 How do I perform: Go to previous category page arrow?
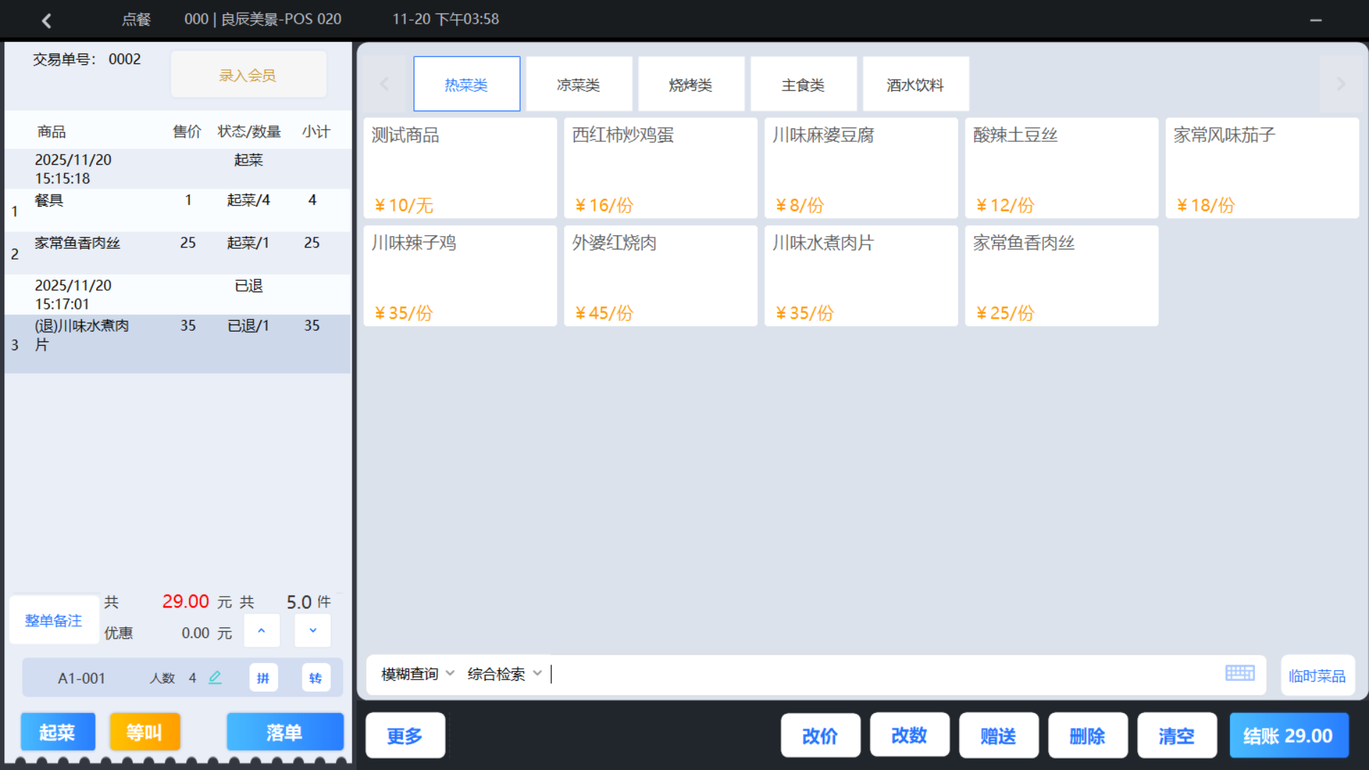[384, 84]
